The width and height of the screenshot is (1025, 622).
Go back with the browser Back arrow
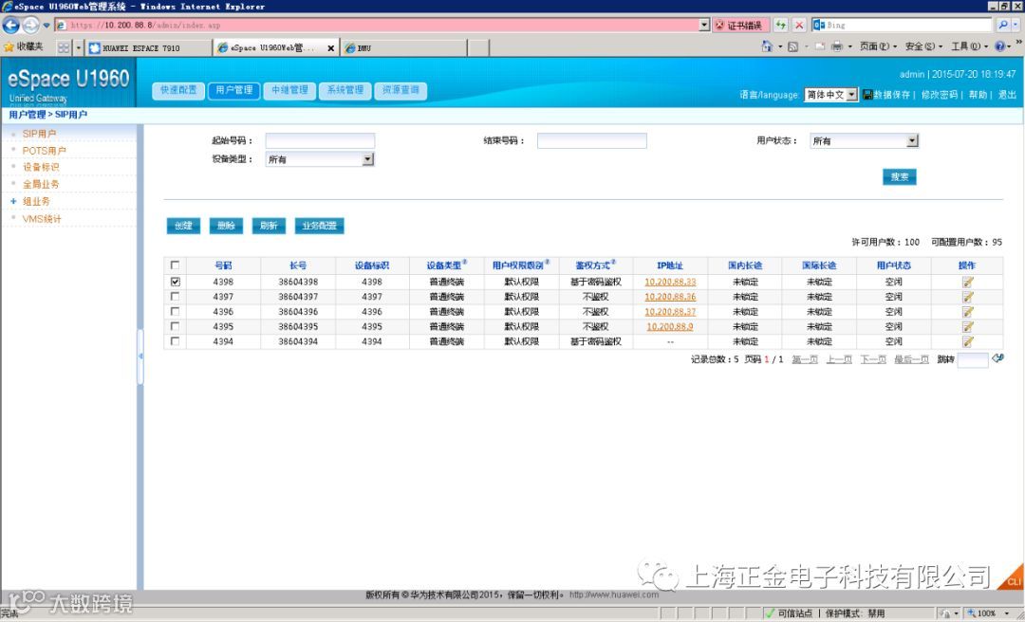point(10,26)
